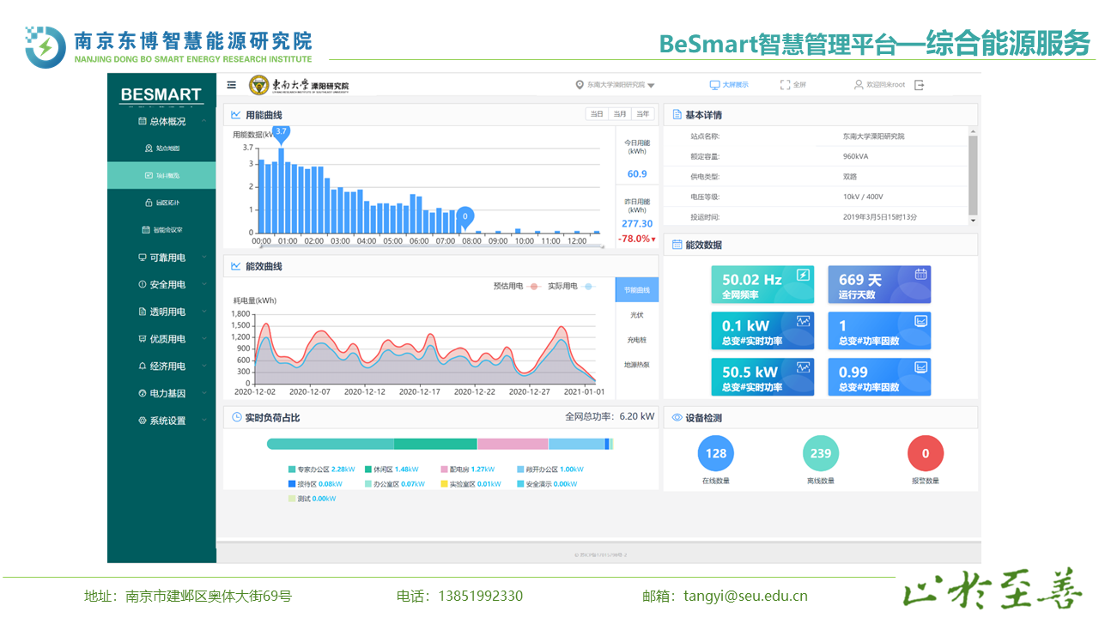Viewport: 1099px width, 618px height.
Task: Click the 设备检测 eye icon
Action: point(677,418)
